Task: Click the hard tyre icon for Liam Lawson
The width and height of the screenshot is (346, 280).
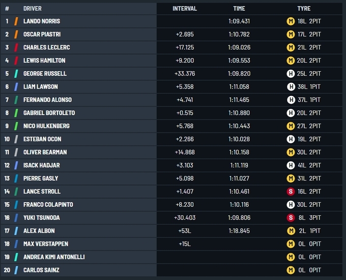Action: pos(291,87)
